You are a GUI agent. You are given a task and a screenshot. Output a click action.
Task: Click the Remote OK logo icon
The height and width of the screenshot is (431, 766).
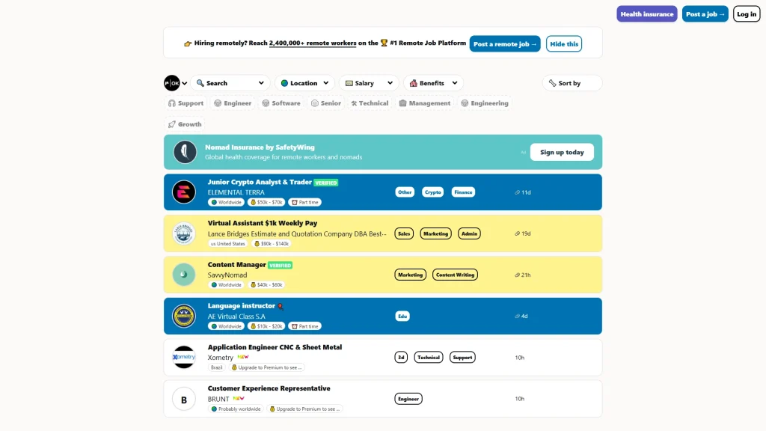tap(172, 83)
